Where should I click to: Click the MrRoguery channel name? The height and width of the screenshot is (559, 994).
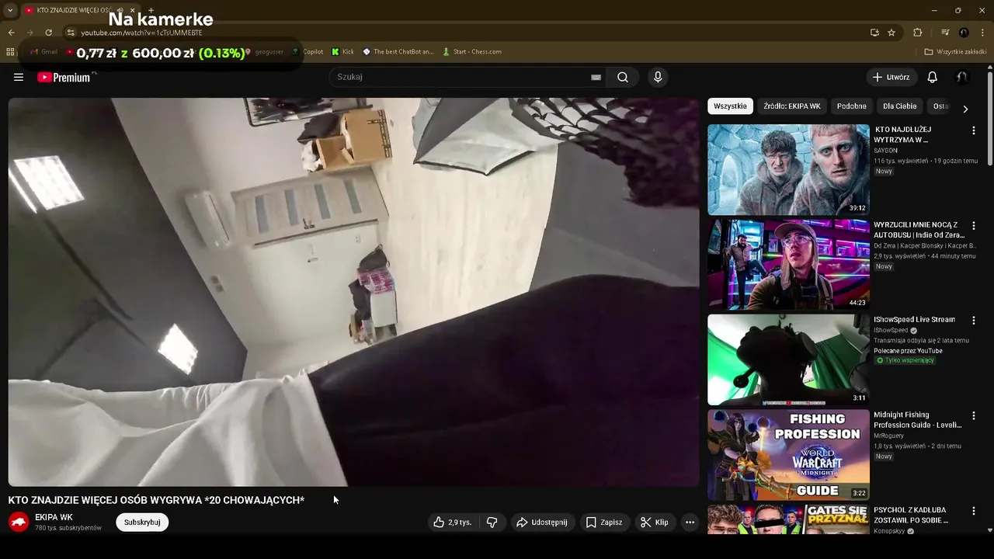coord(889,436)
